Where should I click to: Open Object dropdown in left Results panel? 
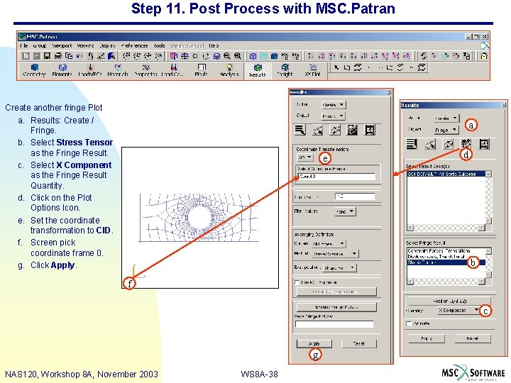tap(333, 116)
